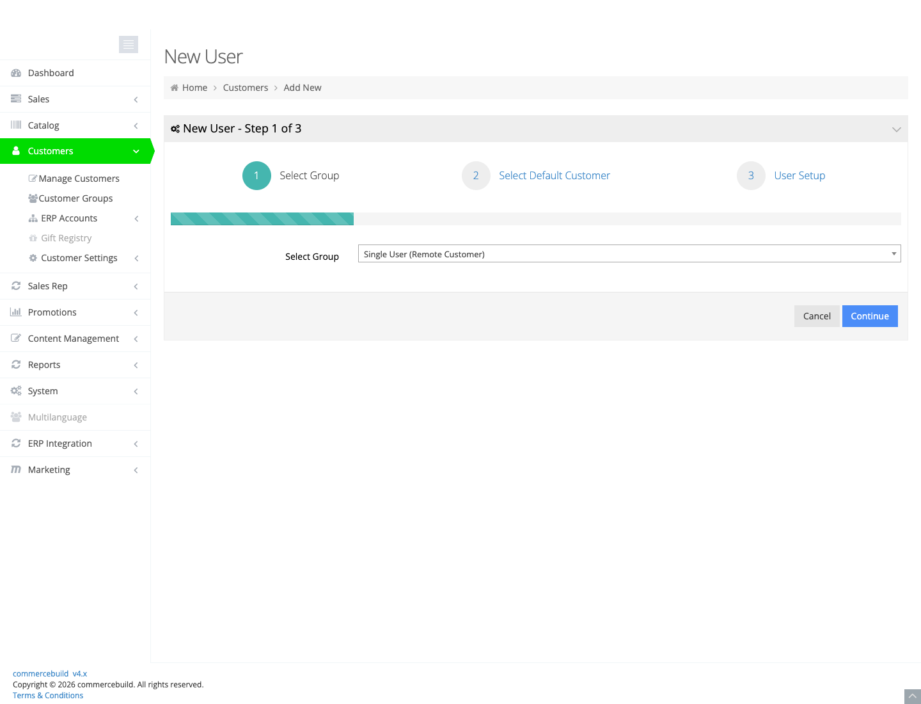The height and width of the screenshot is (704, 921).
Task: Click the Sales Rep refresh icon
Action: [16, 286]
